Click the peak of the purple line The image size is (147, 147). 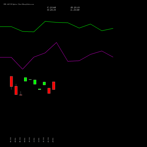coord(56,43)
